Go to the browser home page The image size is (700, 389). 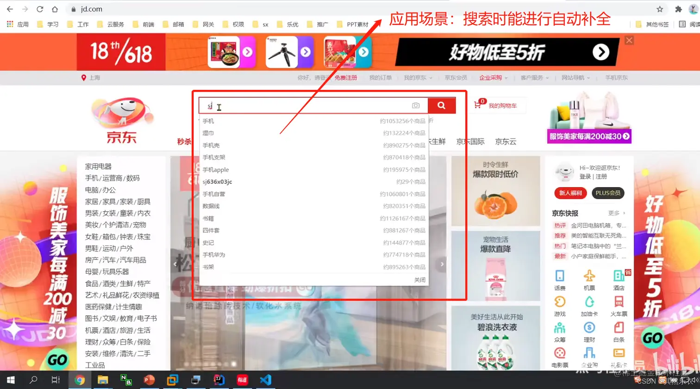55,9
